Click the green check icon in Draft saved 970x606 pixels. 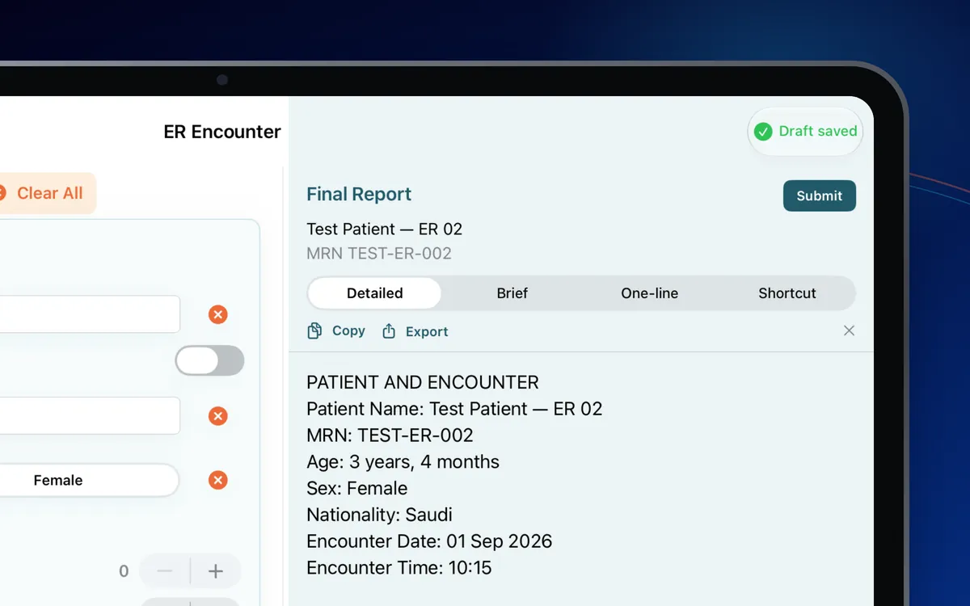tap(763, 132)
